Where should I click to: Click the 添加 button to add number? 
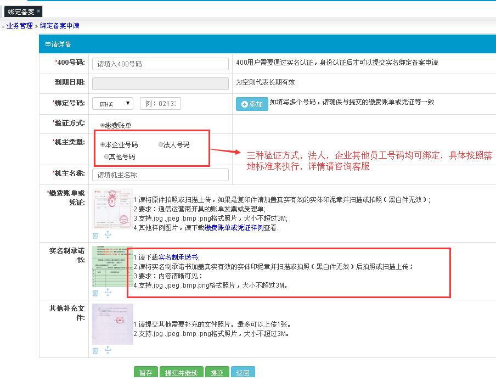tap(252, 104)
